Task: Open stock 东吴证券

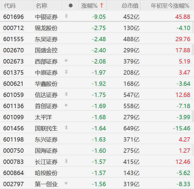Action: pos(46,39)
